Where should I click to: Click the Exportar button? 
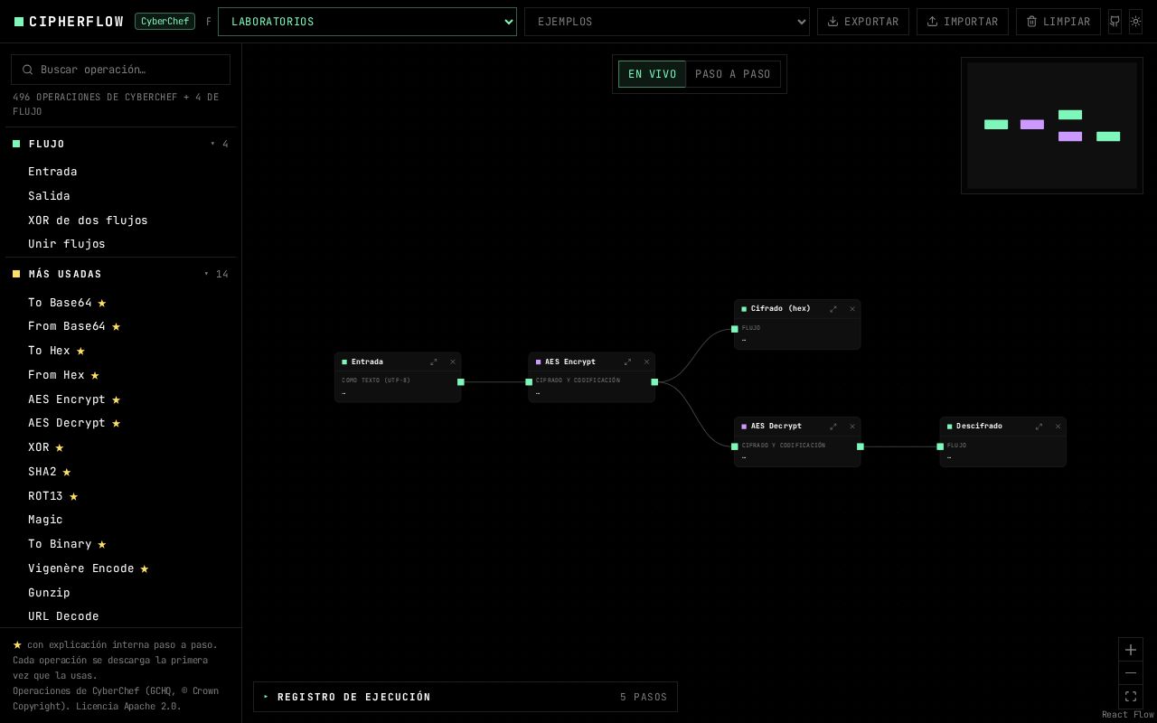(x=863, y=22)
